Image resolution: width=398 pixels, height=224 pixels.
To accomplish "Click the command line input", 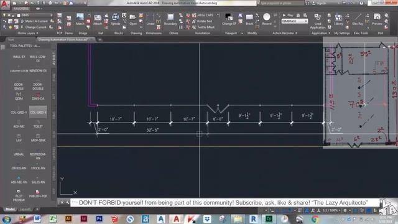I will click(x=225, y=203).
